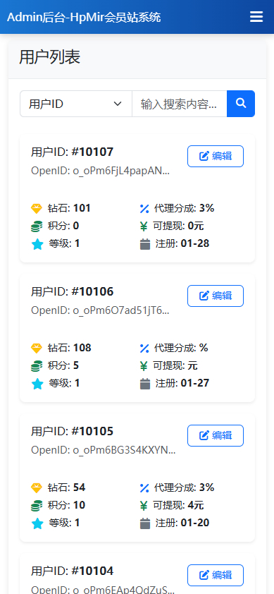Click diamond icon in user #10106 card
This screenshot has width=274, height=594.
click(37, 348)
